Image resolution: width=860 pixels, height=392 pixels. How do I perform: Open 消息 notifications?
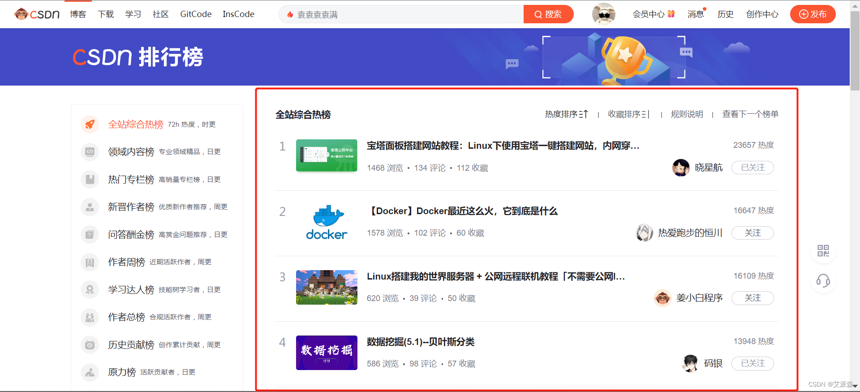coord(696,14)
